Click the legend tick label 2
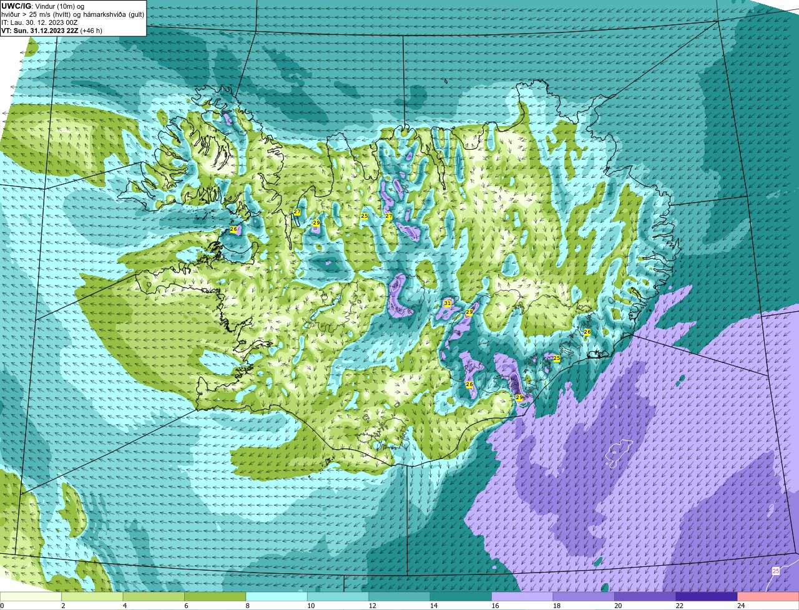 pyautogui.click(x=63, y=606)
